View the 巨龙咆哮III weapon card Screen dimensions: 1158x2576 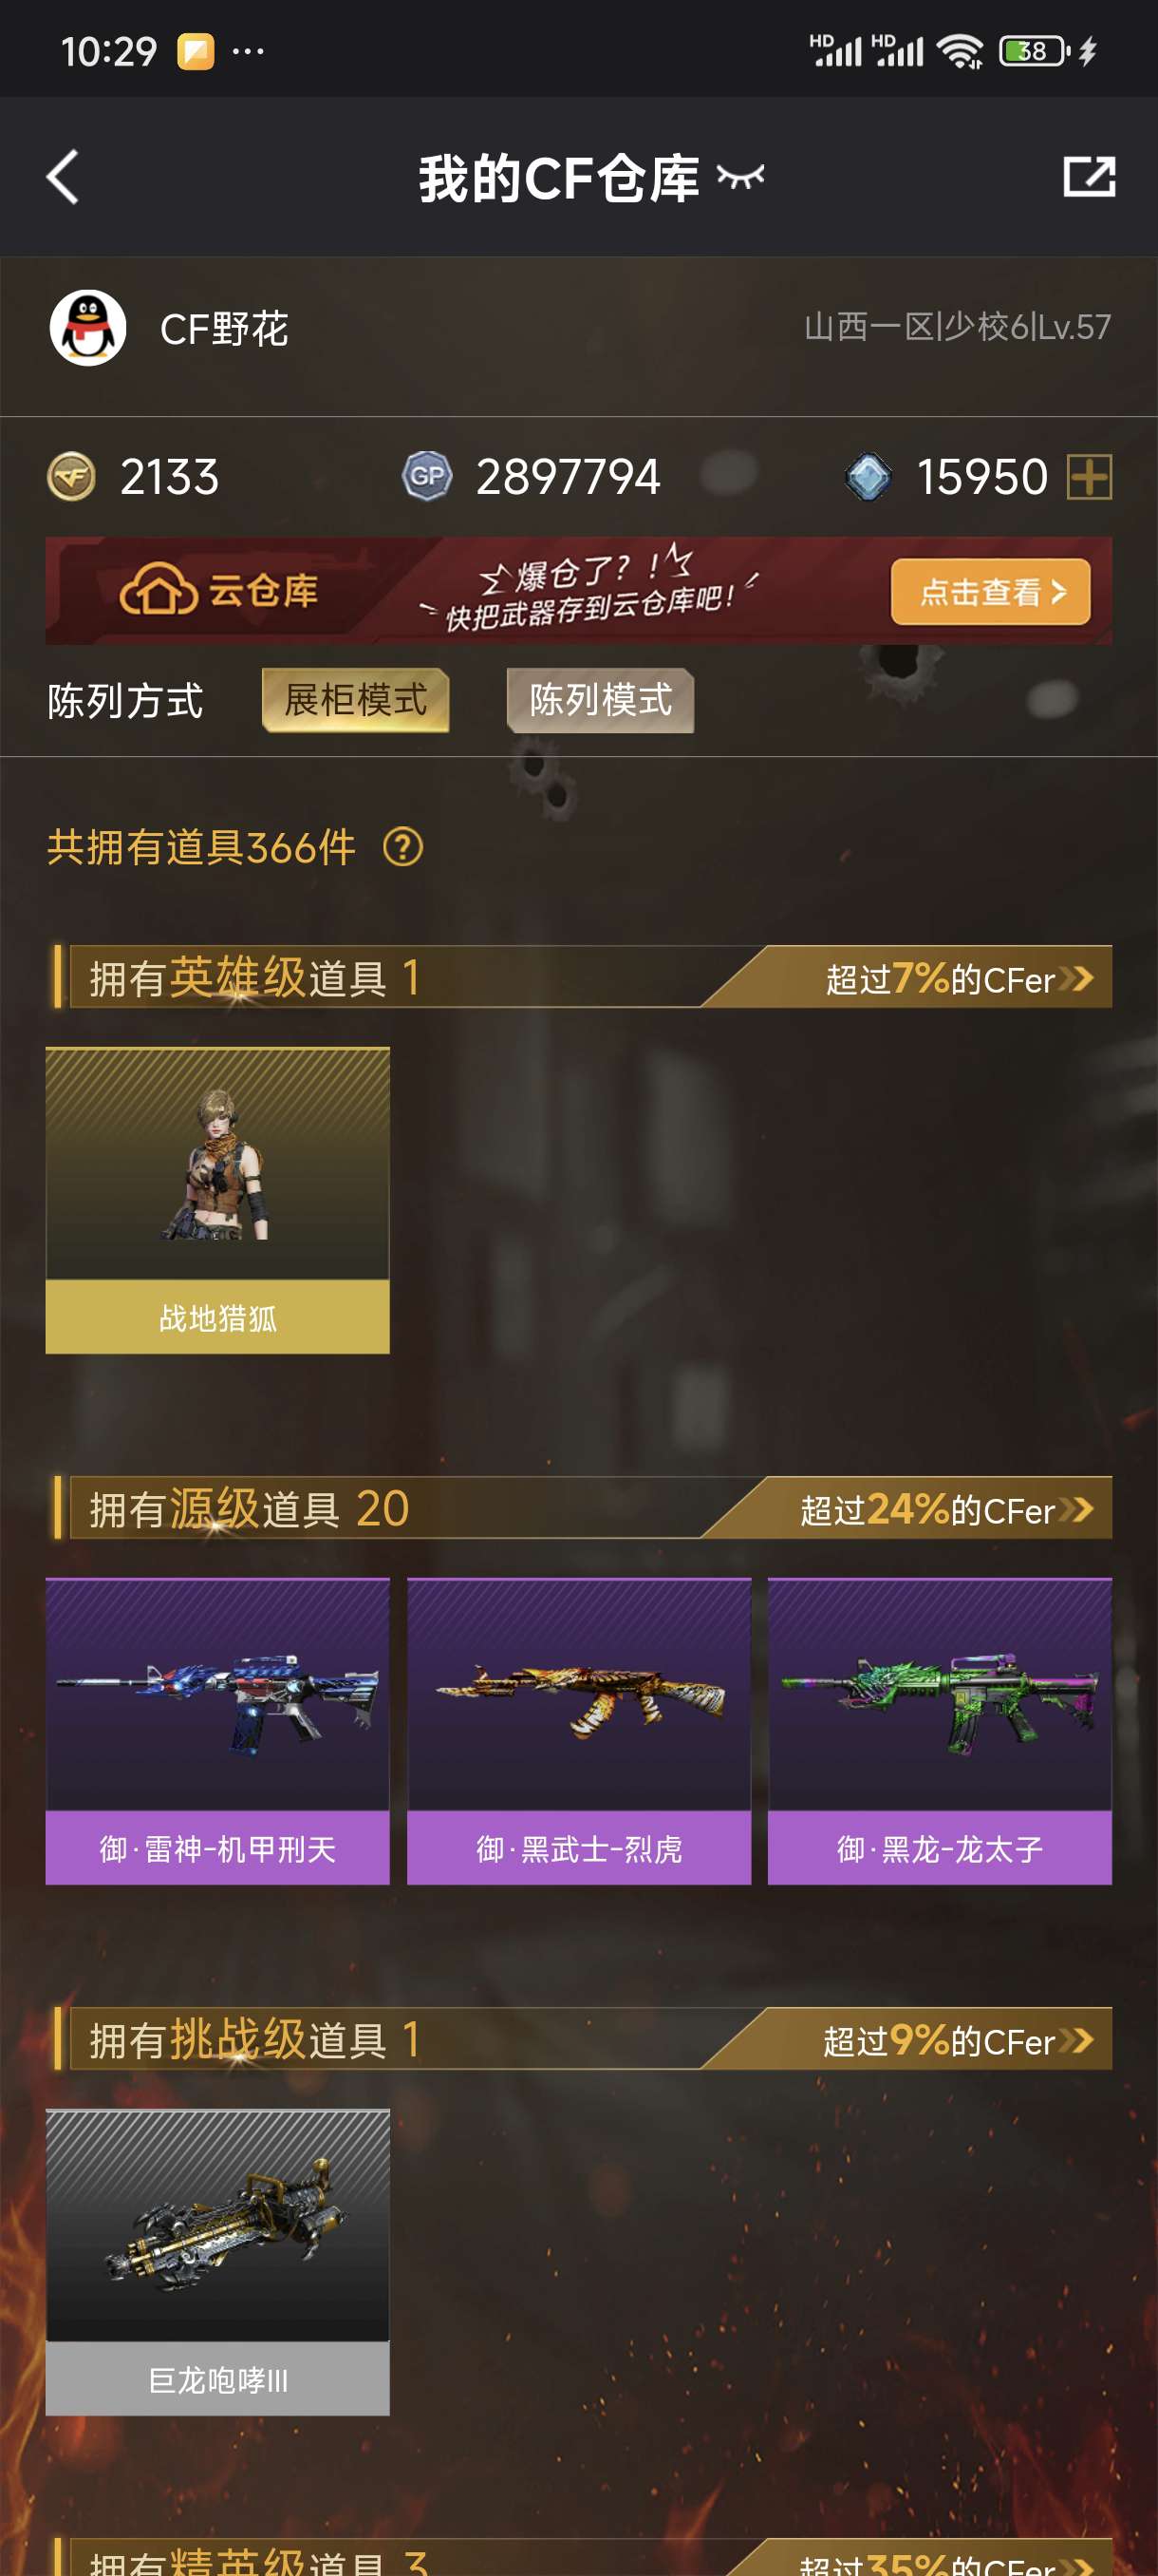point(217,2262)
